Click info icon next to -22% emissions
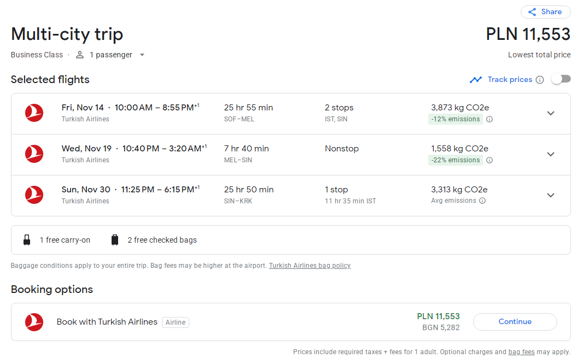 pyautogui.click(x=489, y=160)
